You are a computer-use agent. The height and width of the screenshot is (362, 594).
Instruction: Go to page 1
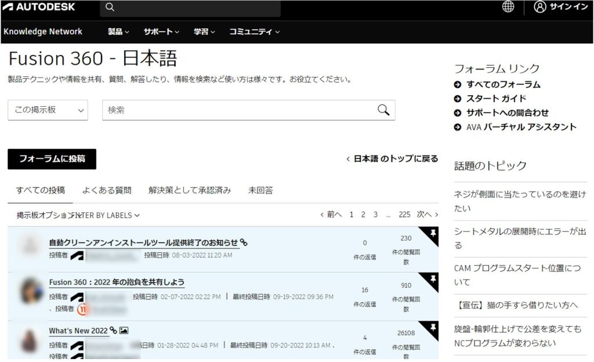(x=352, y=215)
